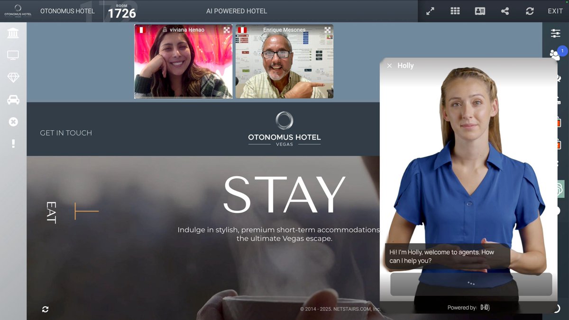Click the AI POWERED HOTEL title text
The width and height of the screenshot is (569, 320).
237,11
